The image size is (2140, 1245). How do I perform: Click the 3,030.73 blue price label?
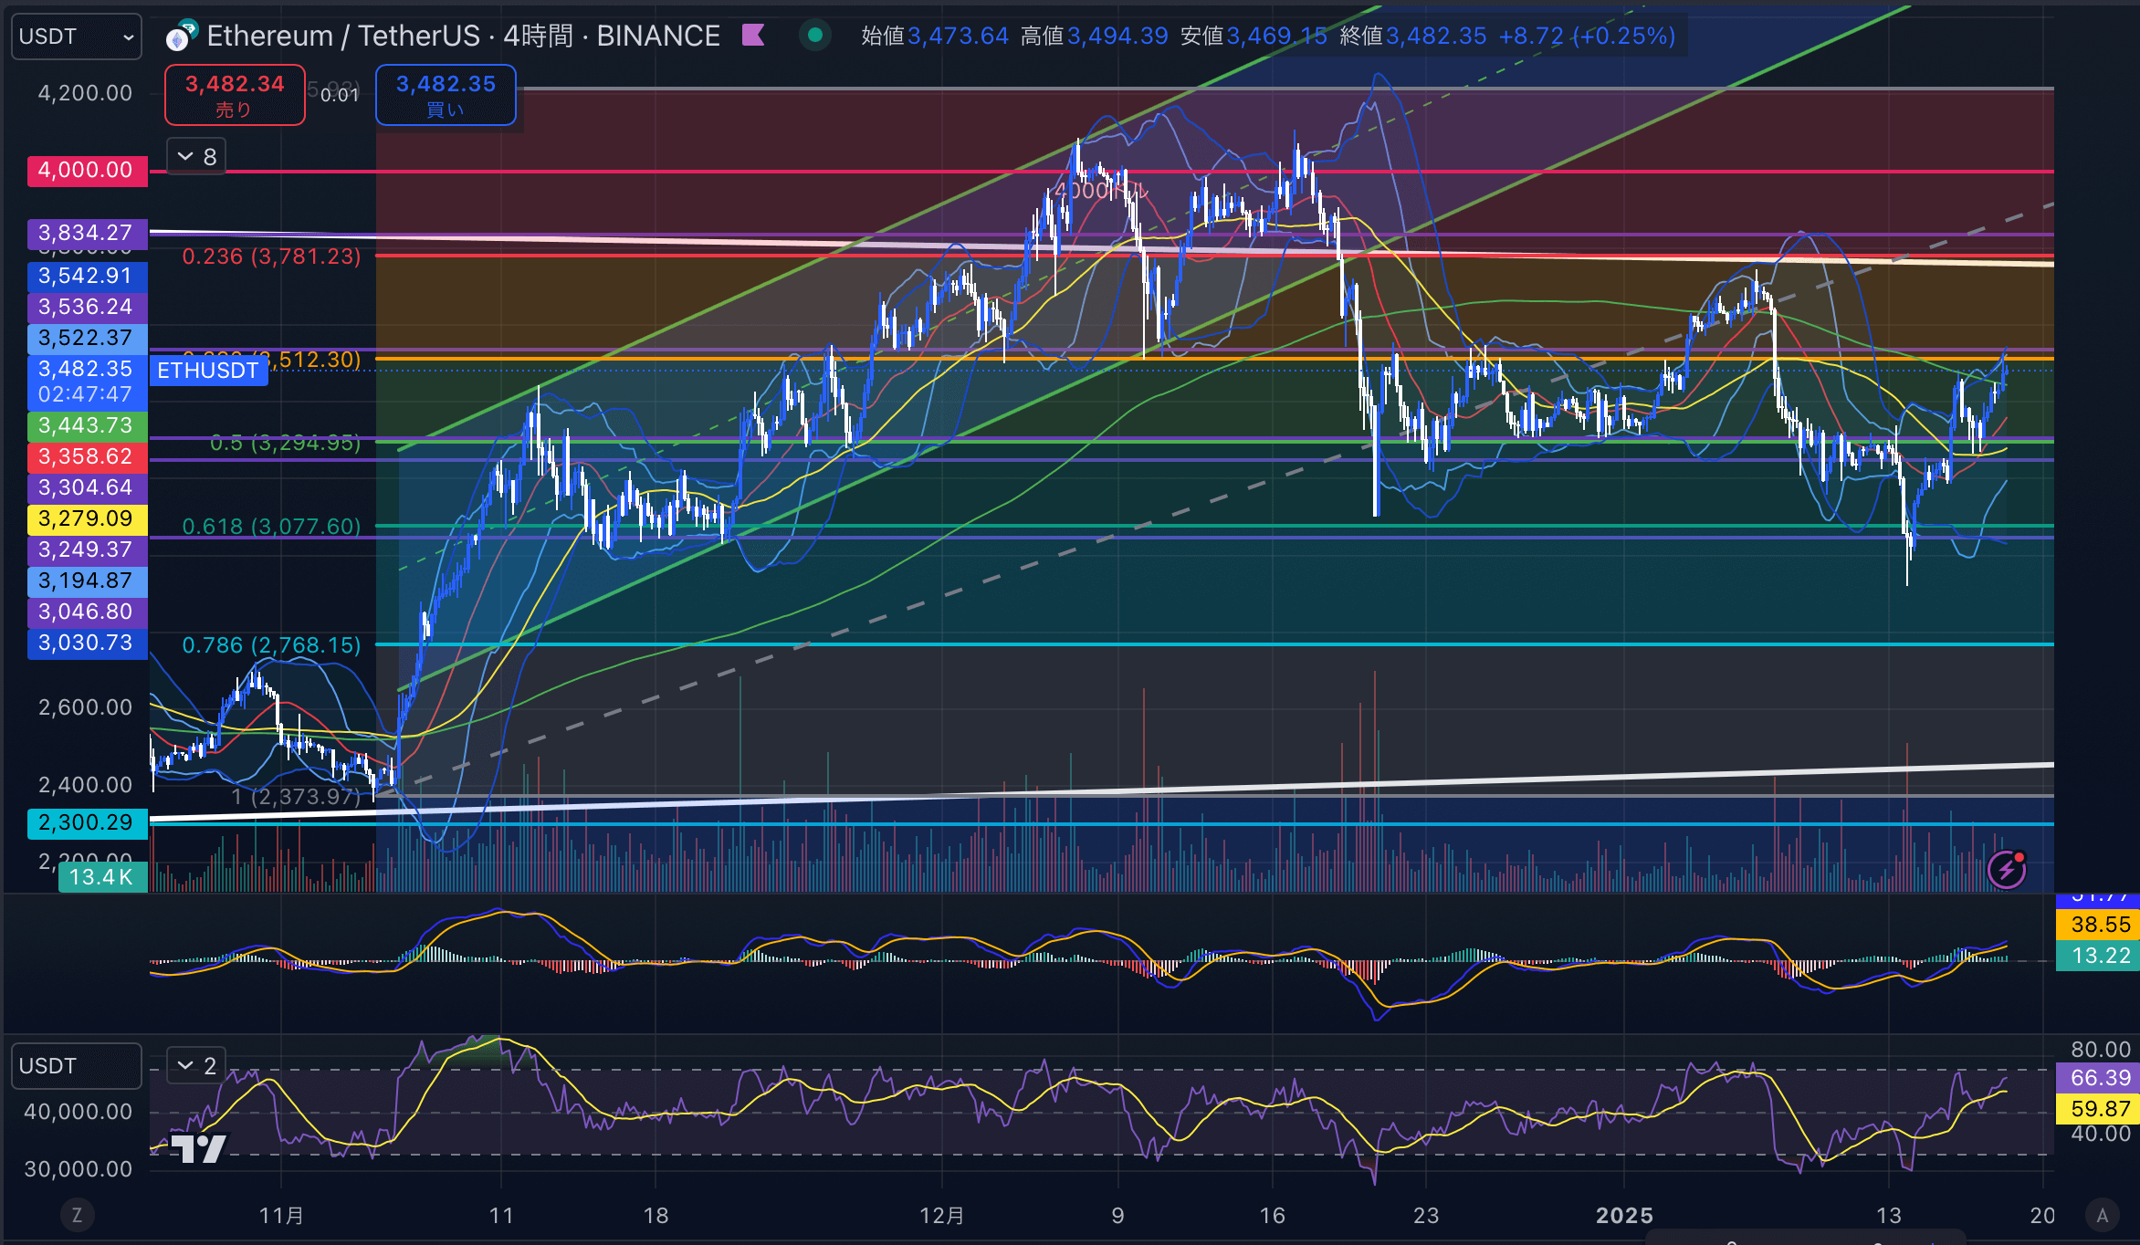pos(87,643)
